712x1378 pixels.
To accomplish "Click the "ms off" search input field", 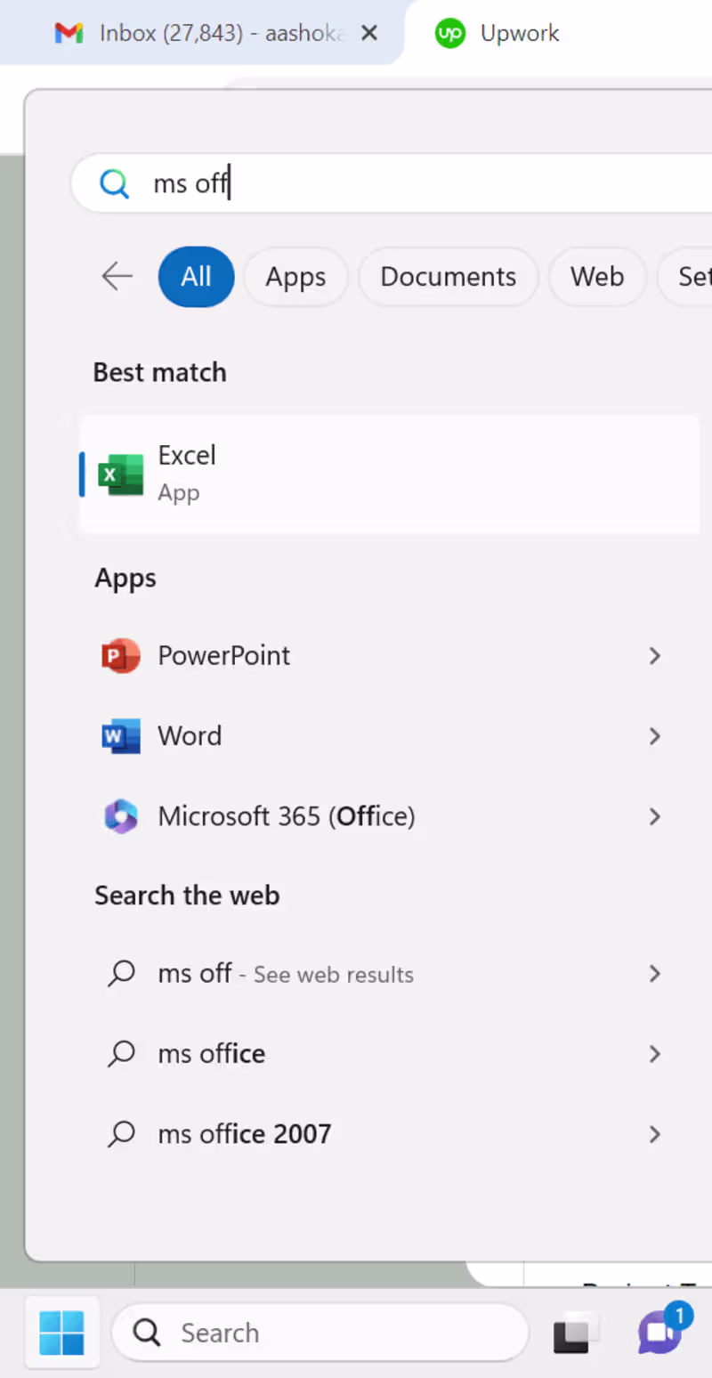I will [400, 184].
